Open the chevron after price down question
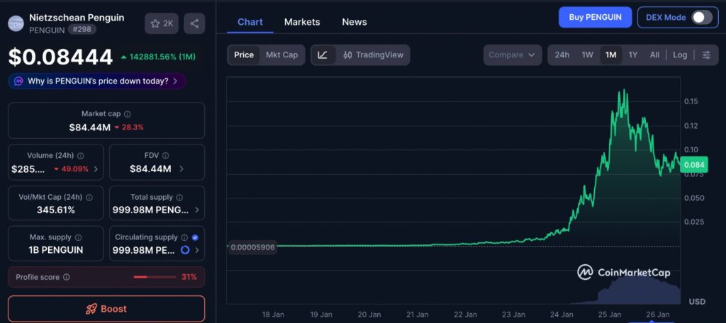The image size is (726, 323). [x=175, y=81]
